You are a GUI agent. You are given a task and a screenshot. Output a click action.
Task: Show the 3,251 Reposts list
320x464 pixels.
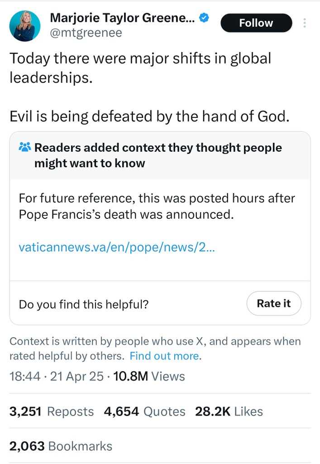coord(52,411)
